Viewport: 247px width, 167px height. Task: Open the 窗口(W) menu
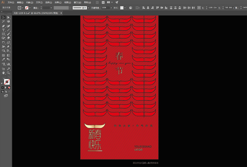coord(77,2)
